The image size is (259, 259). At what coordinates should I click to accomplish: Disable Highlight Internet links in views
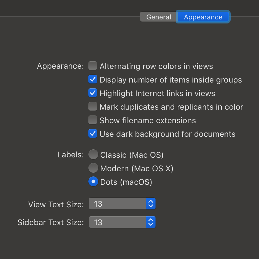(x=93, y=93)
